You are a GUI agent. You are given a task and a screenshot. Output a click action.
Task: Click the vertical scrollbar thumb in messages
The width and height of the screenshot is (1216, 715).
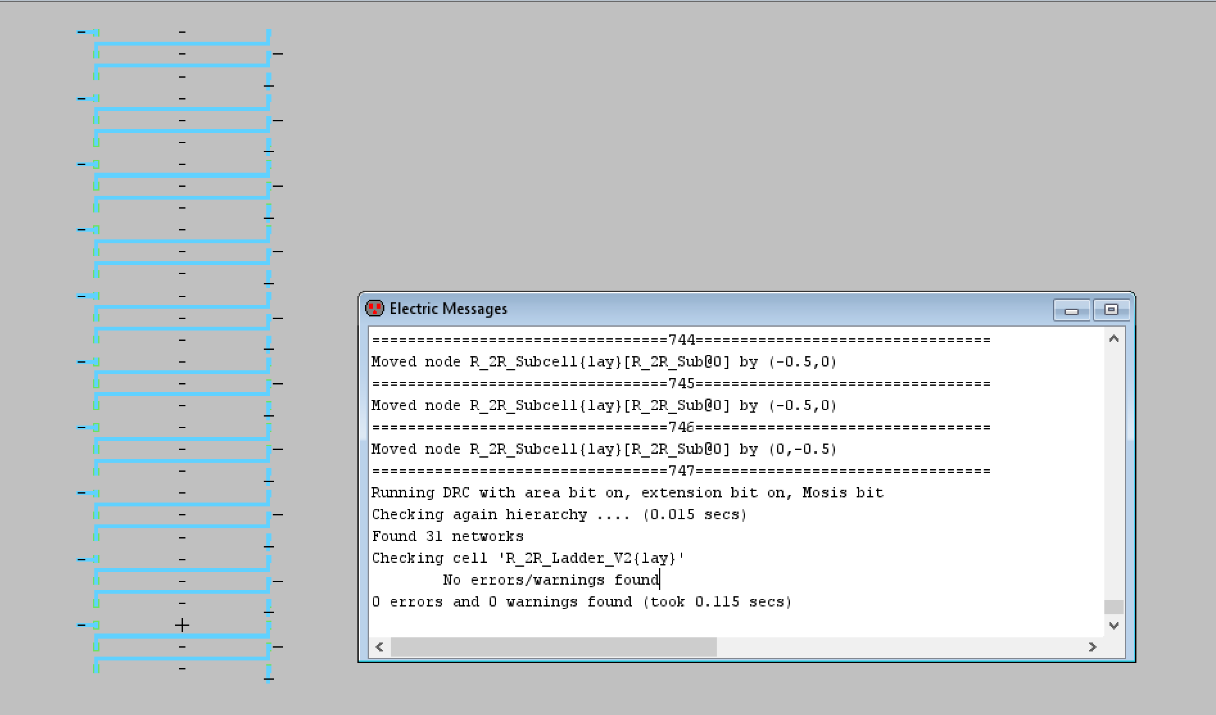1113,607
